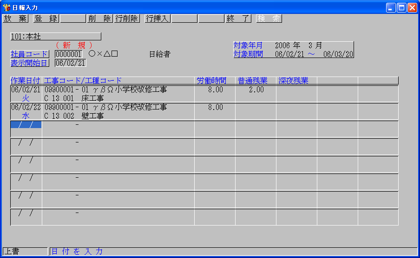Click the 火 weekday label

(x=26, y=98)
